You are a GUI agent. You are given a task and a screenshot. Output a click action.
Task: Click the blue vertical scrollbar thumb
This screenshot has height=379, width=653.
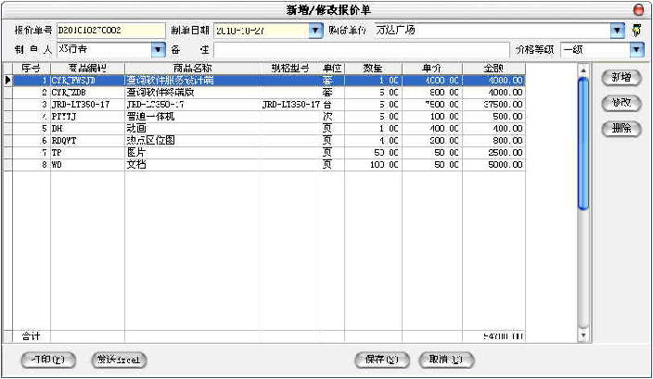(x=583, y=144)
